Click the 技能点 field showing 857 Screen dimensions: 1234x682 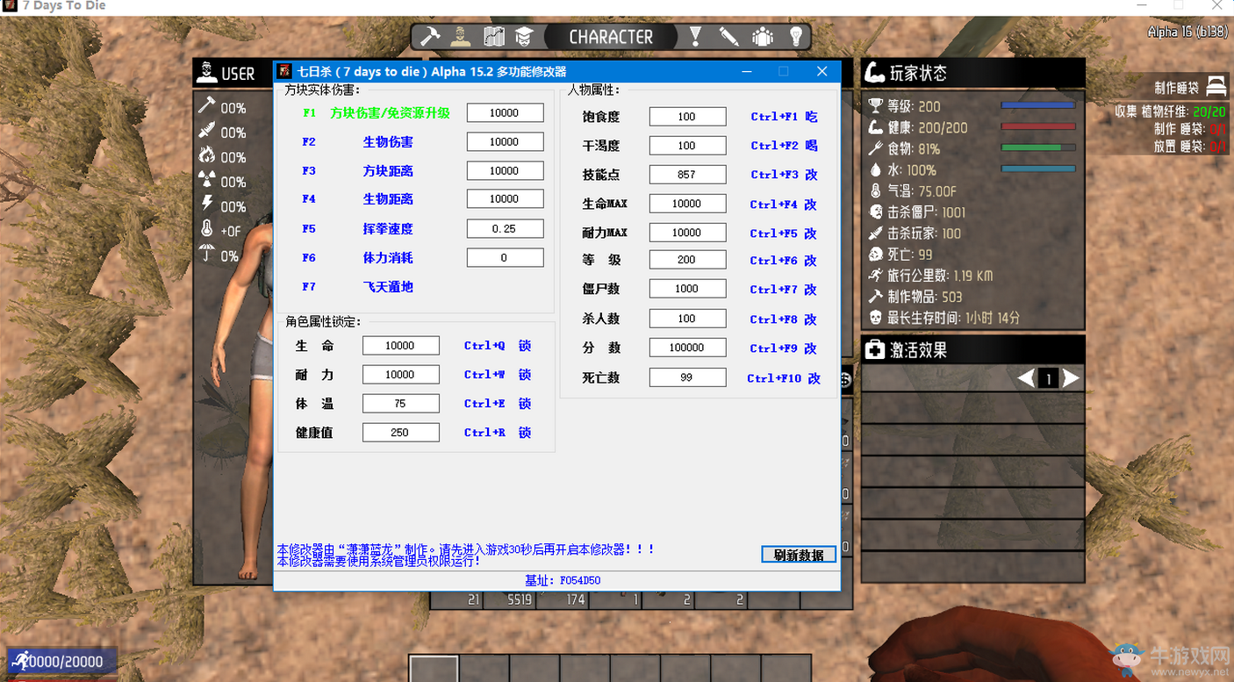(x=687, y=174)
